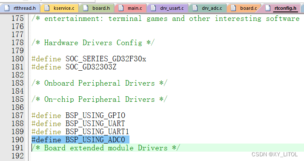This screenshot has width=304, height=161.
Task: Click file icon on rtconfig.h tab
Action: point(268,8)
